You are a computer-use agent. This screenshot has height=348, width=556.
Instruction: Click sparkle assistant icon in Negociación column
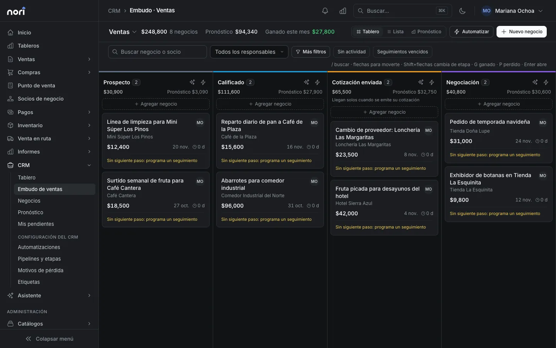pyautogui.click(x=535, y=82)
